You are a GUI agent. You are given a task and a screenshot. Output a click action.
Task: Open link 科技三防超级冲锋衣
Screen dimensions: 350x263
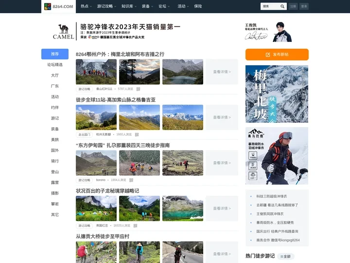click(271, 196)
